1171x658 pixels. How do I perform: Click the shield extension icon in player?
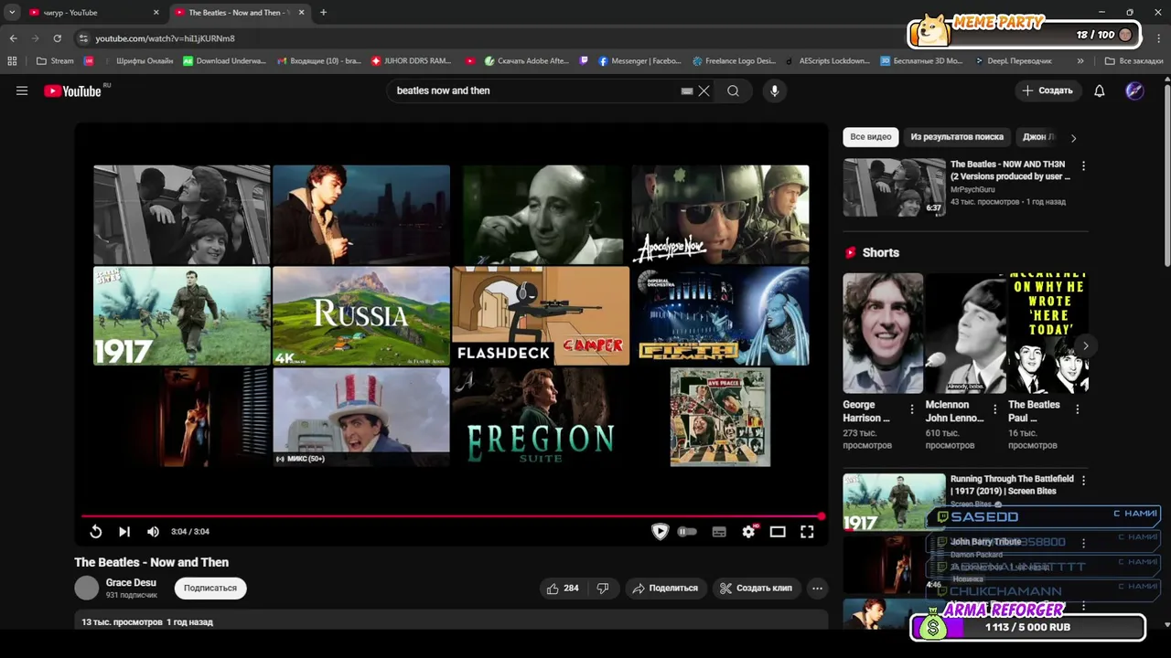(660, 532)
